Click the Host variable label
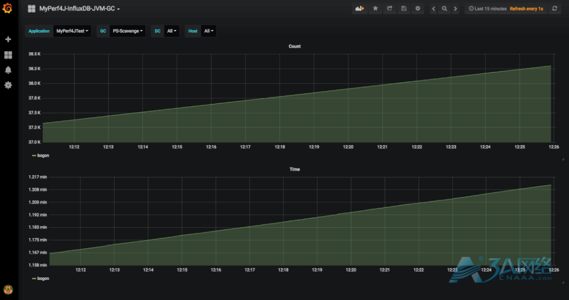 193,31
